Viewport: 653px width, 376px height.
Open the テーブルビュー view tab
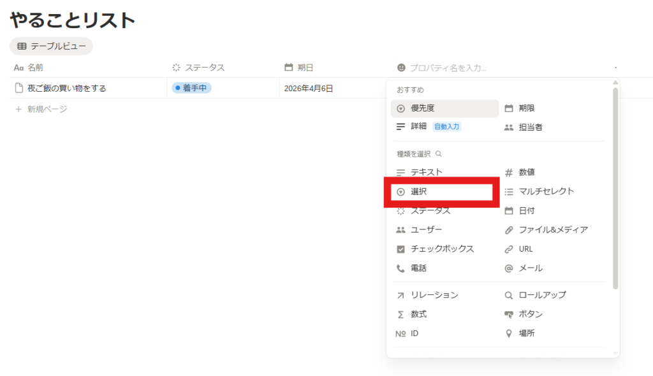51,46
